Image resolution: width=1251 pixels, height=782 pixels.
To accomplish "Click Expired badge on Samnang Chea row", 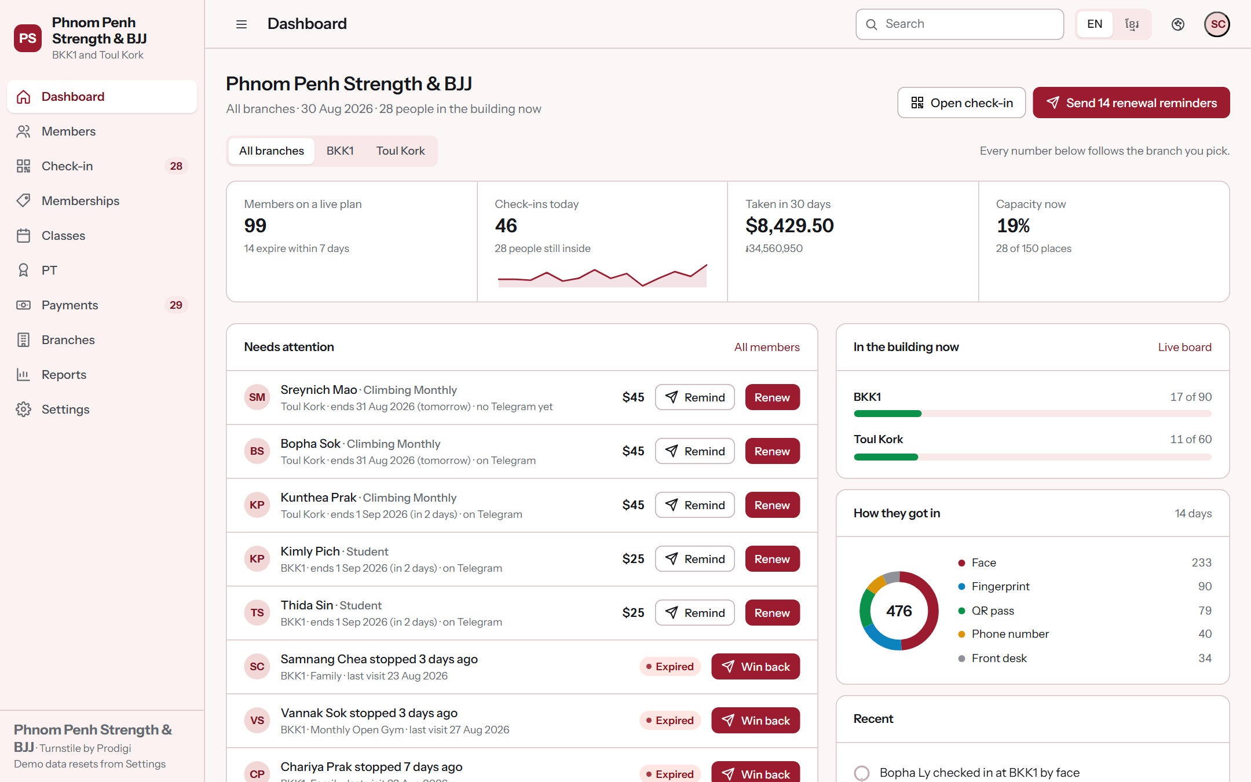I will tap(670, 667).
